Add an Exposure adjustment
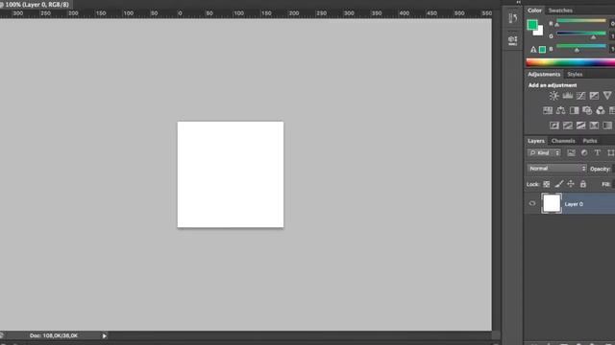The width and height of the screenshot is (615, 345). (594, 96)
